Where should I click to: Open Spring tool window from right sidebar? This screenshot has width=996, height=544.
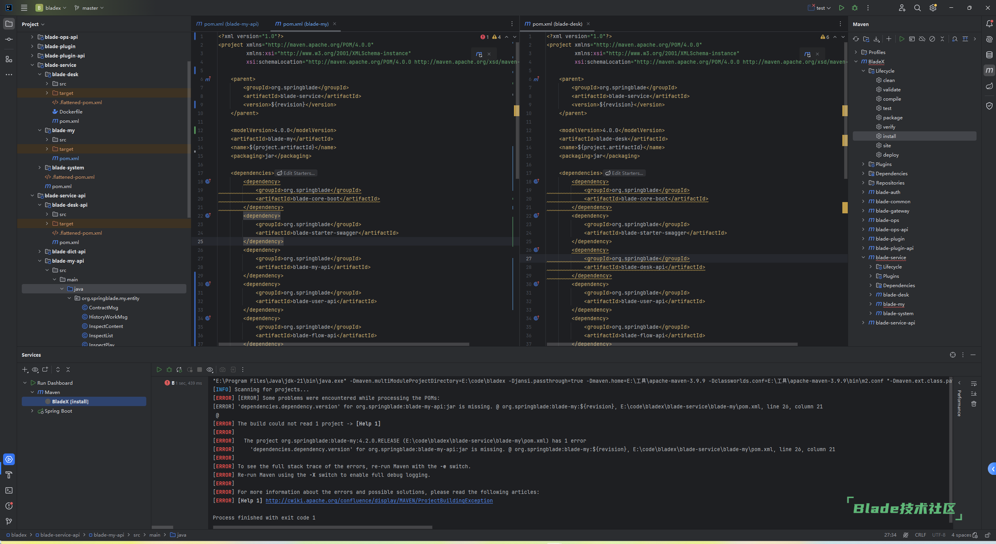tap(989, 86)
